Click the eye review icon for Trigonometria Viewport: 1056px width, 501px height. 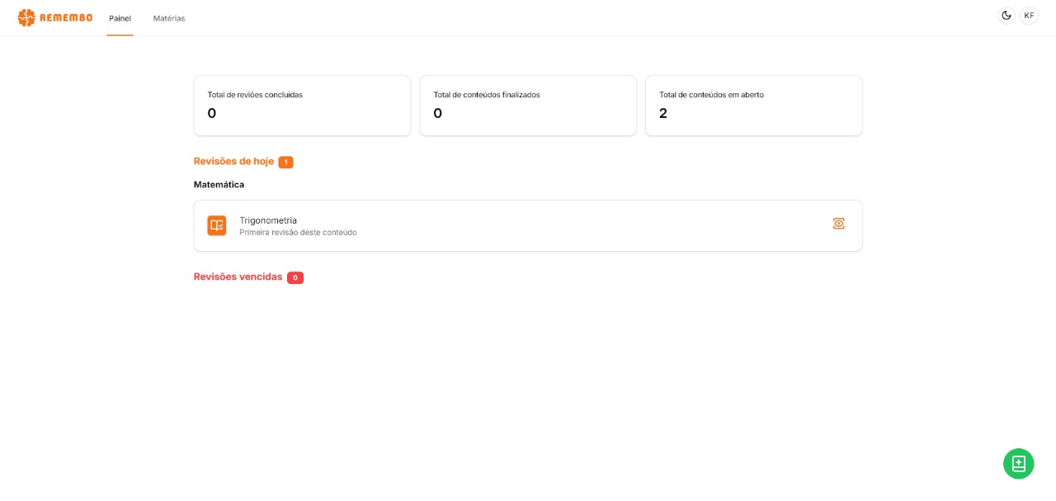(838, 224)
